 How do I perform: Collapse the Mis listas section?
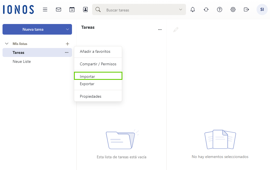click(x=7, y=44)
